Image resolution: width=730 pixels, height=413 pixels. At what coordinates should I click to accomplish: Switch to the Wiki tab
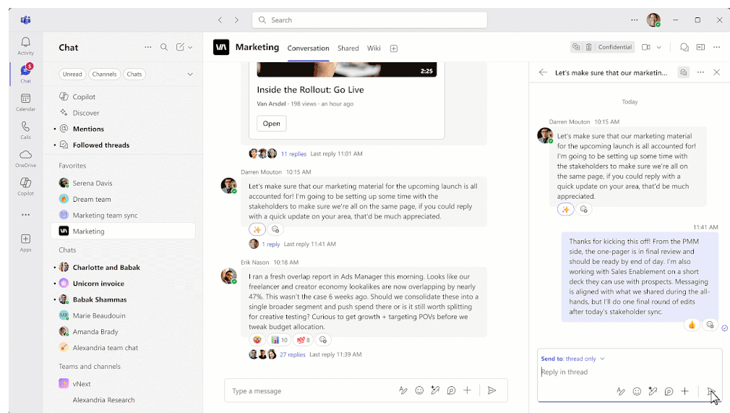(374, 48)
